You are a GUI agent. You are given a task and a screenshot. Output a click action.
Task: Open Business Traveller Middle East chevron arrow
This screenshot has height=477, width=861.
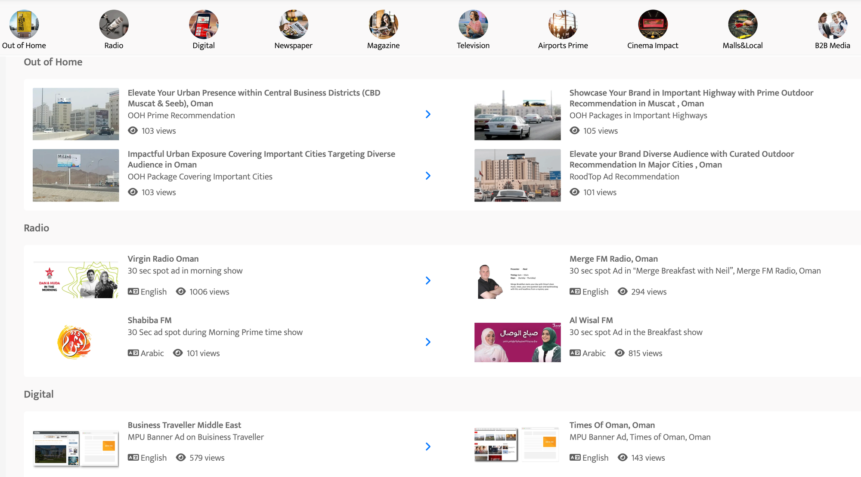point(428,446)
